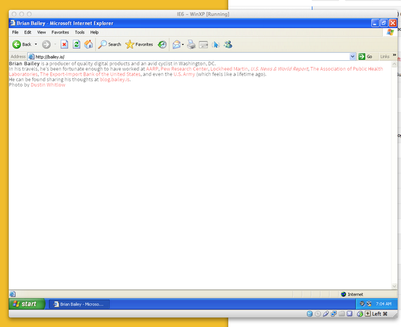Minimize the Internet Explorer window
The height and width of the screenshot is (327, 401).
point(375,23)
